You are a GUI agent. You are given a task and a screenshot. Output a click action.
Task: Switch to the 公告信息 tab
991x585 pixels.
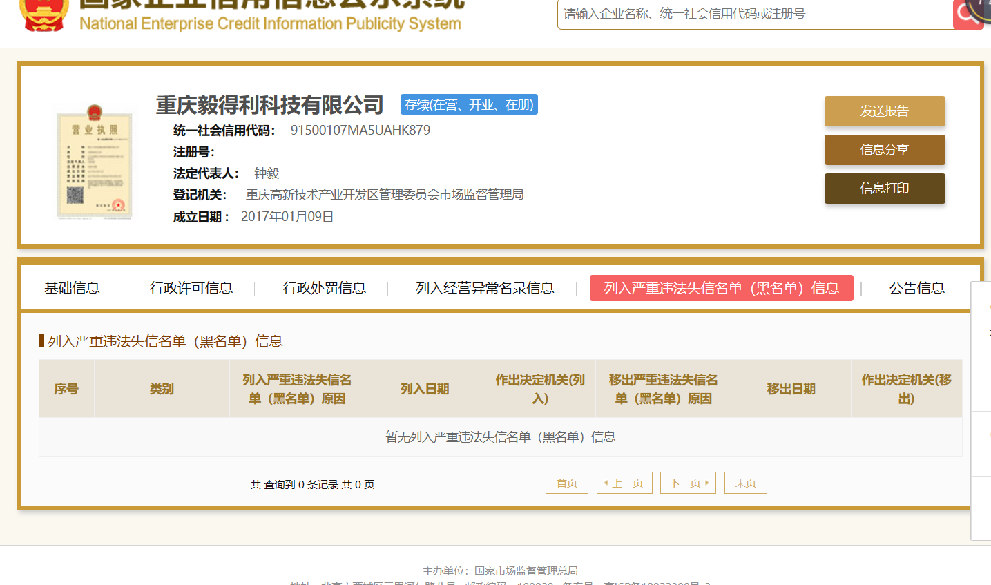(917, 288)
